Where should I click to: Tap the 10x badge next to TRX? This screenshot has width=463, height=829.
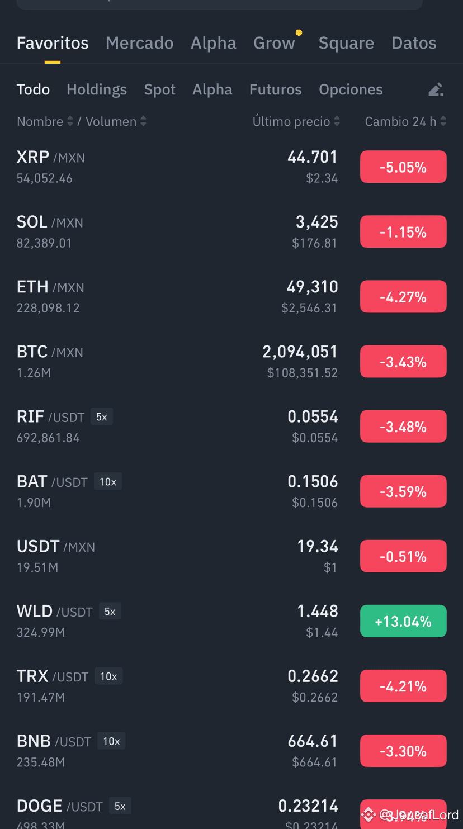pos(108,676)
